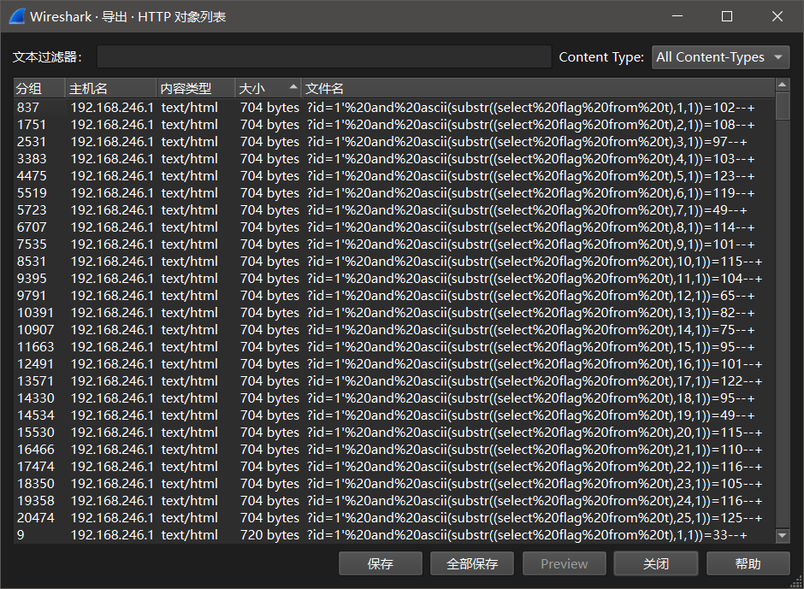Click filename ending substr 3,1))=97--+

click(527, 142)
